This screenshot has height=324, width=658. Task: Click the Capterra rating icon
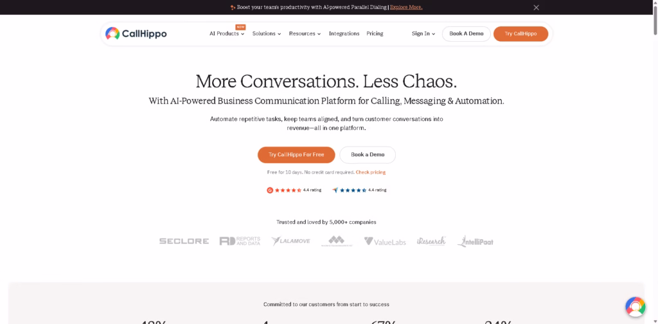(x=335, y=190)
